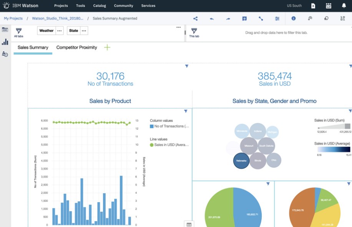Open the Community menu
Screen dimensions: 352x227
pyautogui.click(x=123, y=6)
